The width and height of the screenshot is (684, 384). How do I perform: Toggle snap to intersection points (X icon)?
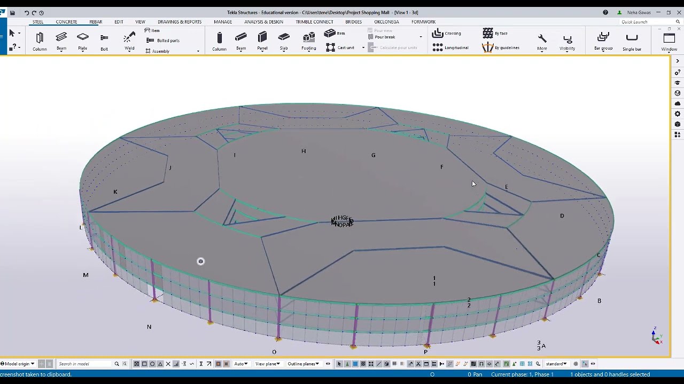(x=168, y=364)
